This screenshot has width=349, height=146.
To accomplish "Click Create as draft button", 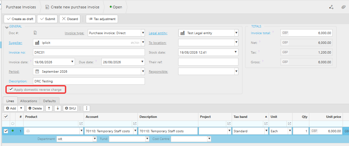I will [x=20, y=19].
